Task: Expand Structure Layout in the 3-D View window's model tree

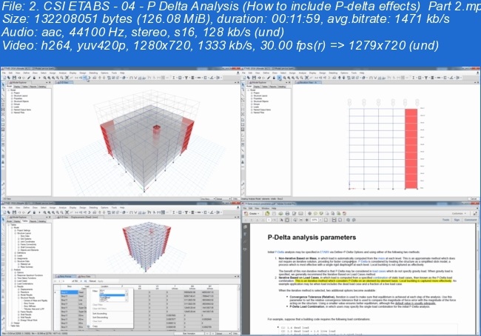Action: tap(12, 95)
